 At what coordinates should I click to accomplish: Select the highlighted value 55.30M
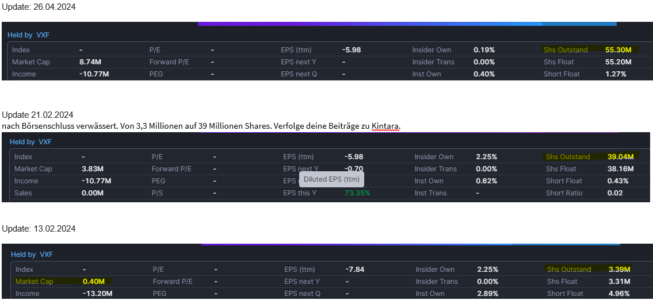tap(618, 50)
